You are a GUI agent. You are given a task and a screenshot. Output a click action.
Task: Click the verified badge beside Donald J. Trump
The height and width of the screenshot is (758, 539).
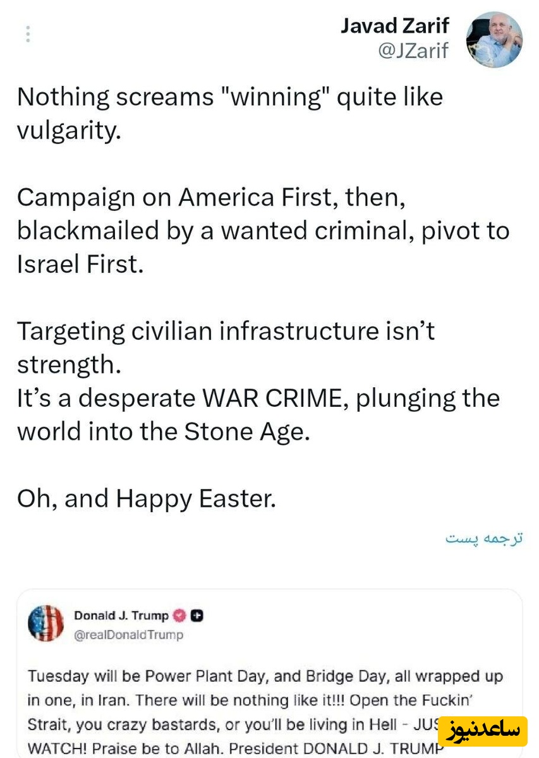(x=179, y=615)
